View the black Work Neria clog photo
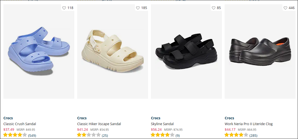The width and height of the screenshot is (298, 139). point(260,51)
